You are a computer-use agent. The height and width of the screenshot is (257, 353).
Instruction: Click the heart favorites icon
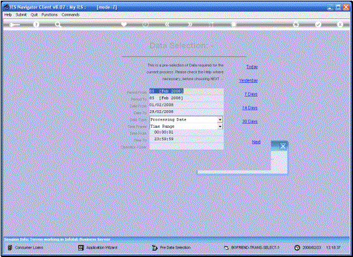coord(124,24)
